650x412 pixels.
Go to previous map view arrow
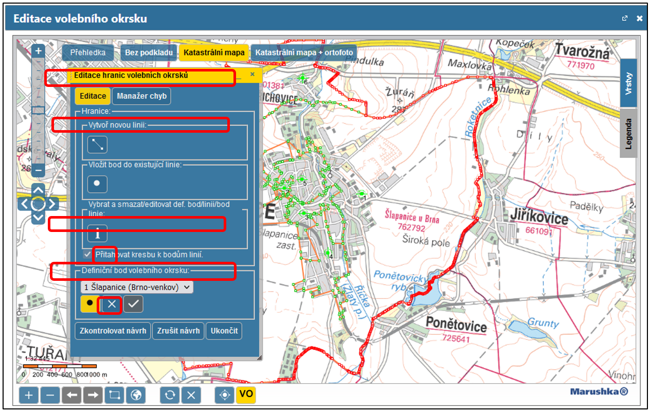pyautogui.click(x=71, y=395)
